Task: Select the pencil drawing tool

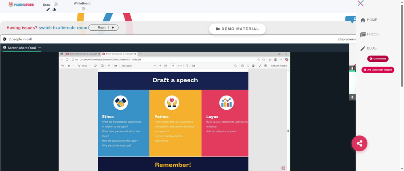Action: click(x=48, y=10)
